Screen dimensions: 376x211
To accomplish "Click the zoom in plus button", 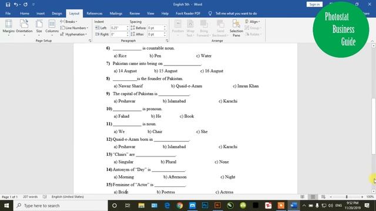I will [362, 197].
